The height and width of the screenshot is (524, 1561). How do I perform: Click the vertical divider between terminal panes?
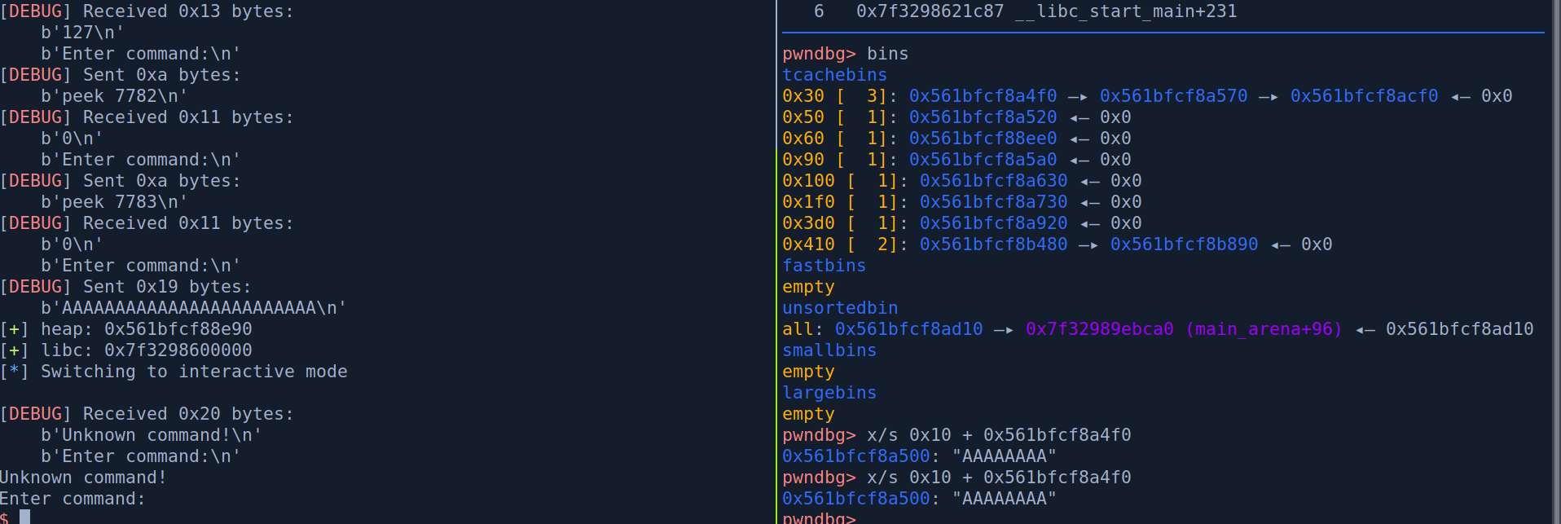[776, 261]
